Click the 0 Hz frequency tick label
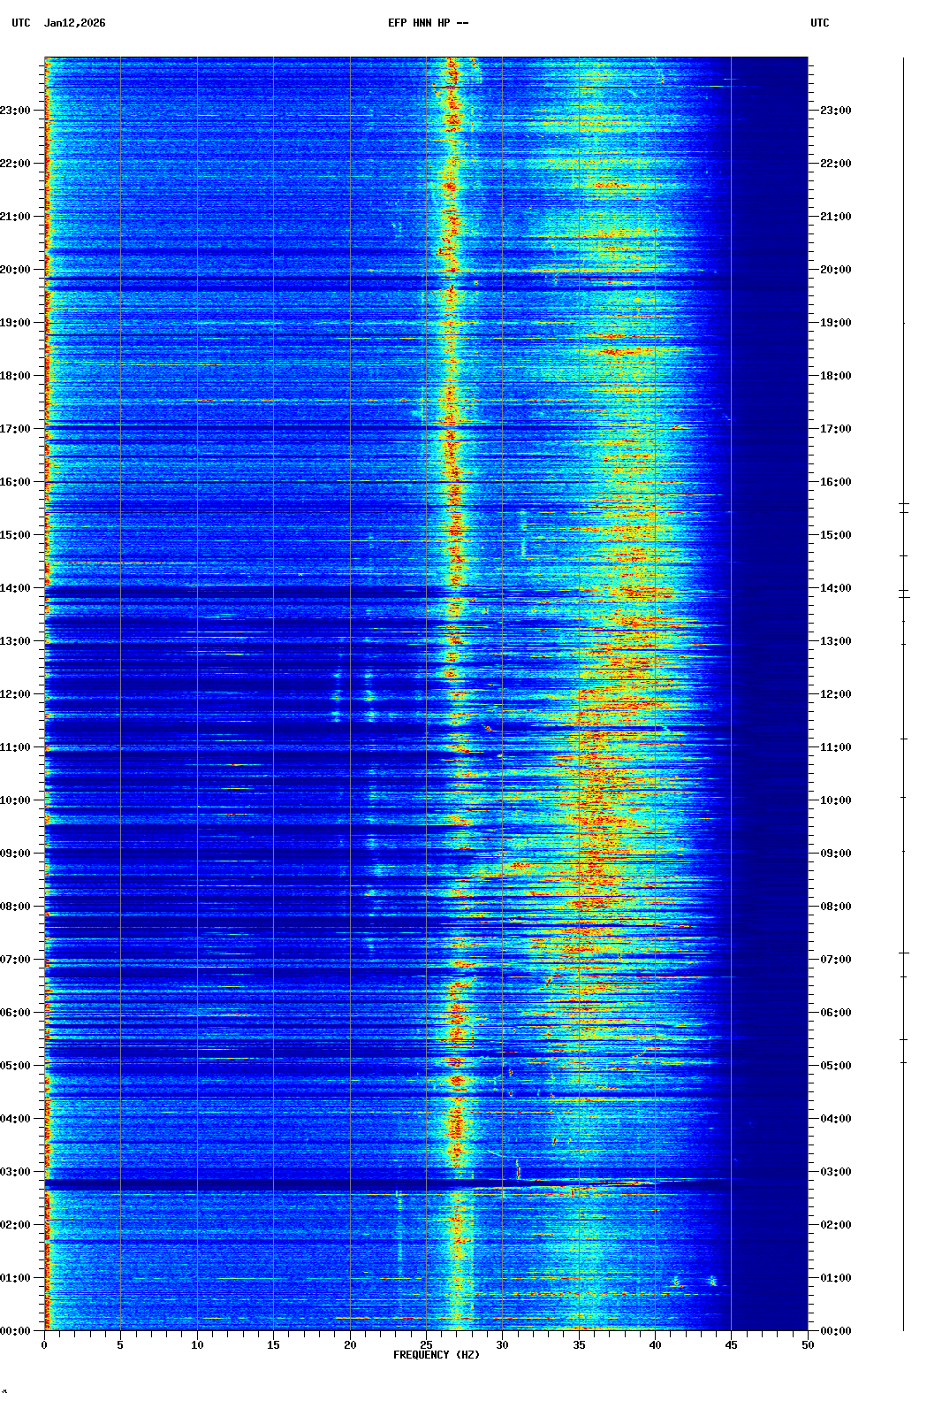 44,1345
